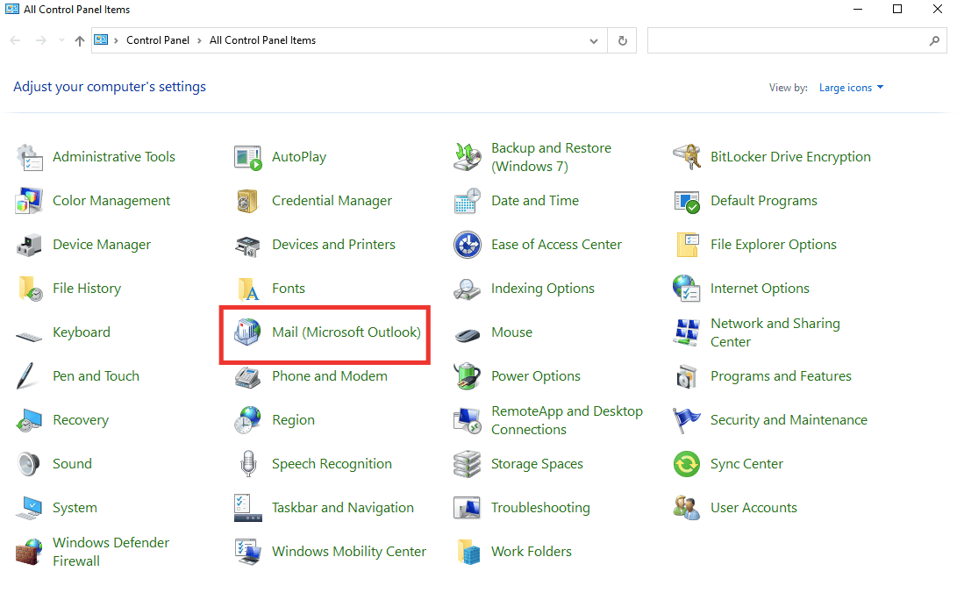Screen dimensions: 957x607
Task: Click the title bar Control Panel icon
Action: pyautogui.click(x=12, y=9)
